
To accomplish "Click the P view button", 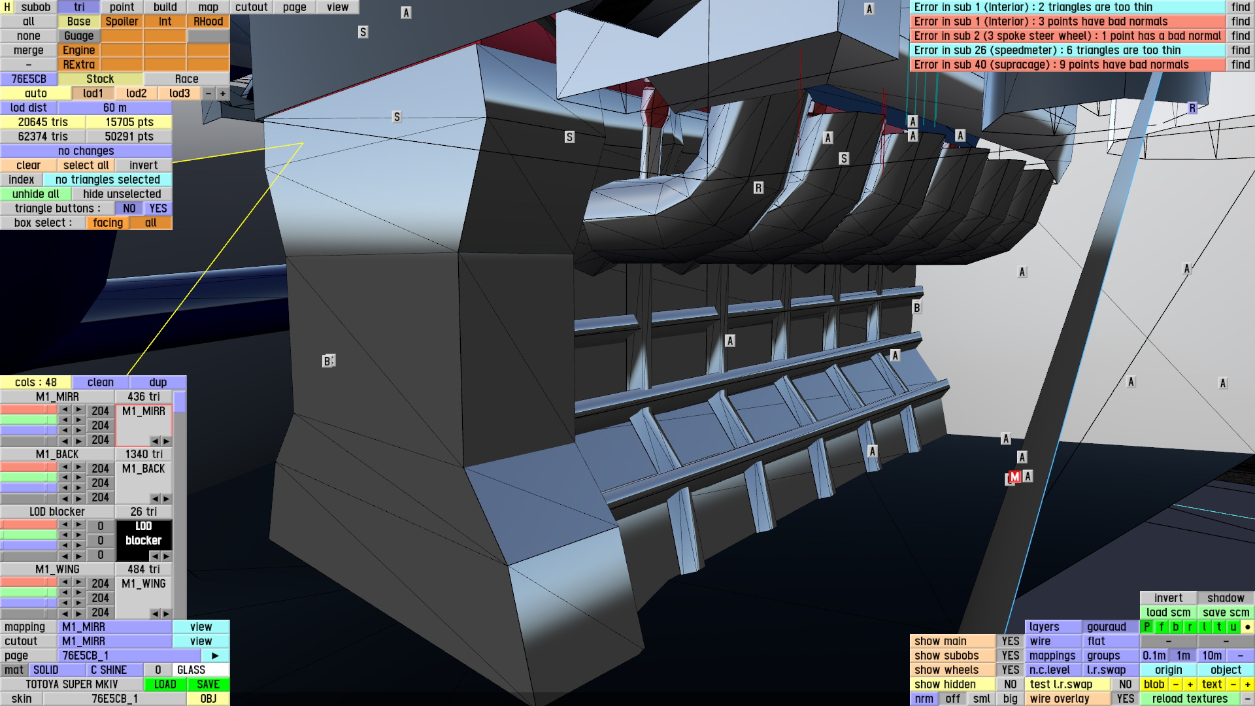I will (1147, 627).
